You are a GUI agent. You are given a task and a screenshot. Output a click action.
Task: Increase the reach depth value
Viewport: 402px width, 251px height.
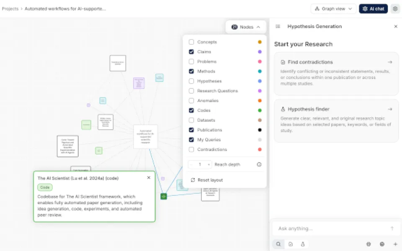[x=209, y=164]
